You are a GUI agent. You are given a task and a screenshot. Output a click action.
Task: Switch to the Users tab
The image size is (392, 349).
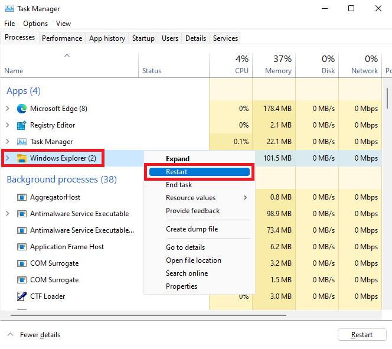(x=170, y=38)
